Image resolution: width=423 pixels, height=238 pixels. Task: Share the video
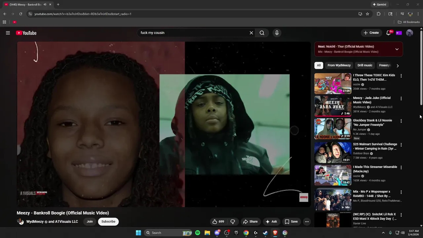click(250, 221)
